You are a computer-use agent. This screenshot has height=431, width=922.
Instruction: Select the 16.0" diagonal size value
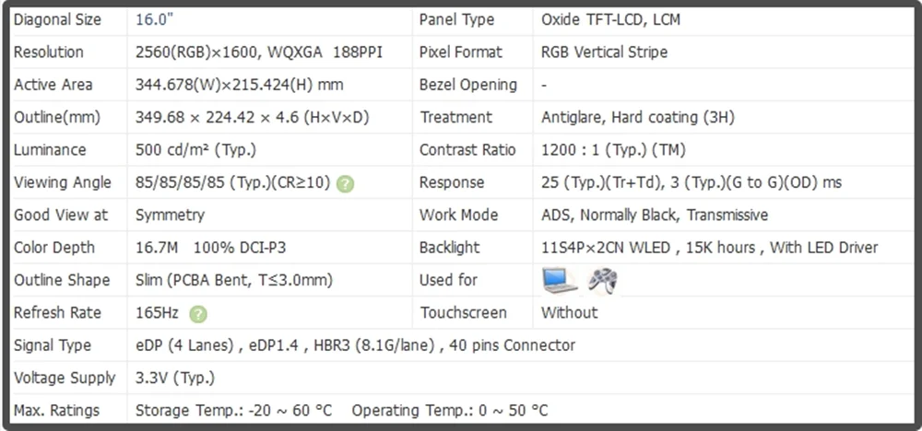[x=153, y=19]
